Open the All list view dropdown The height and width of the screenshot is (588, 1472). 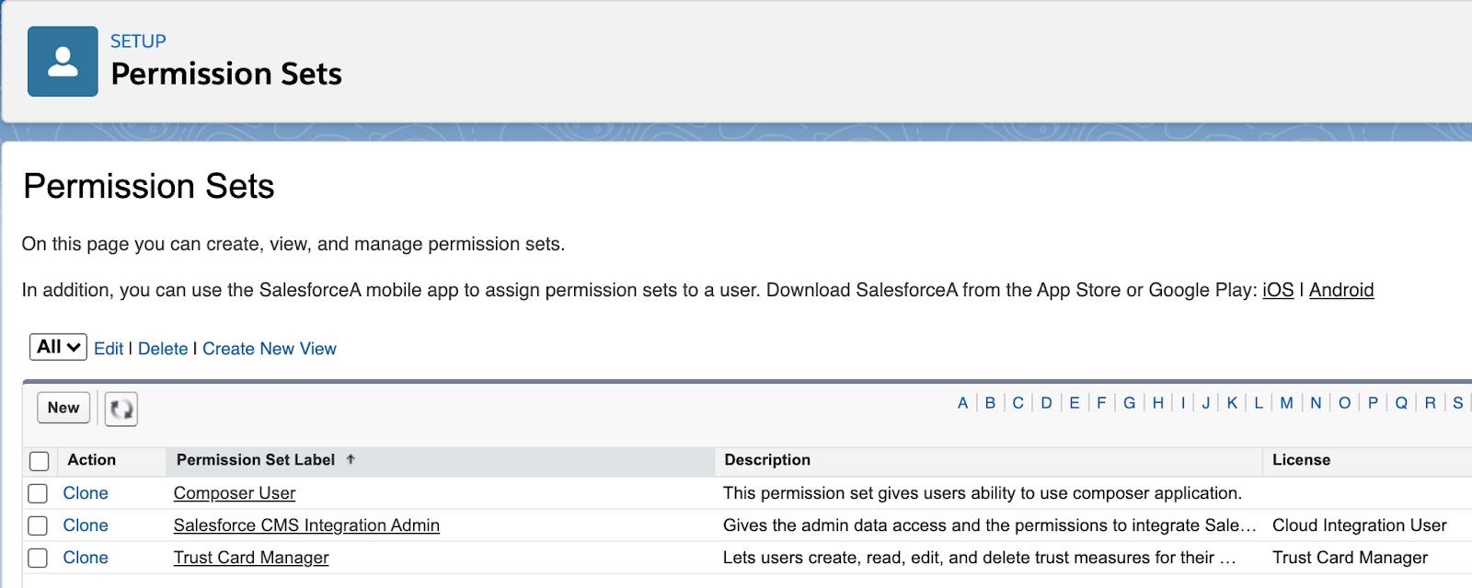pyautogui.click(x=57, y=347)
